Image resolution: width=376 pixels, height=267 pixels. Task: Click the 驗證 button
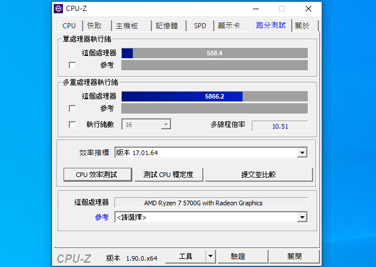click(243, 256)
